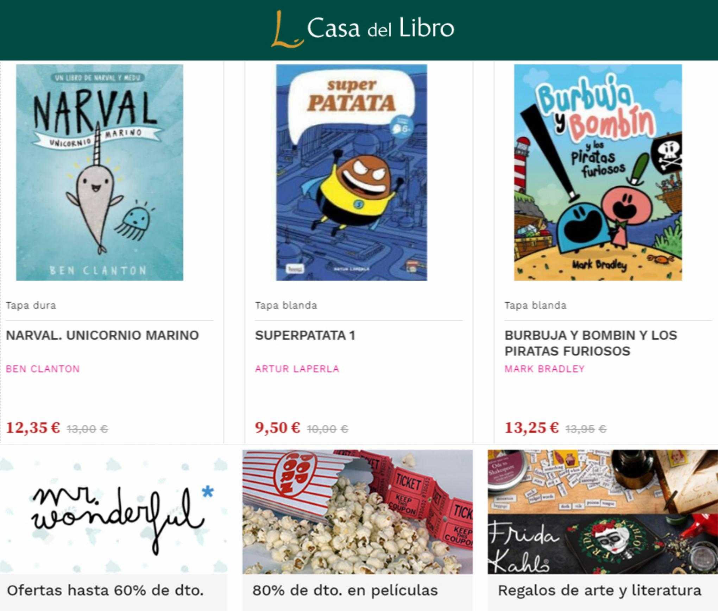
Task: Click the Tapa dura label under Narval
Action: point(31,305)
